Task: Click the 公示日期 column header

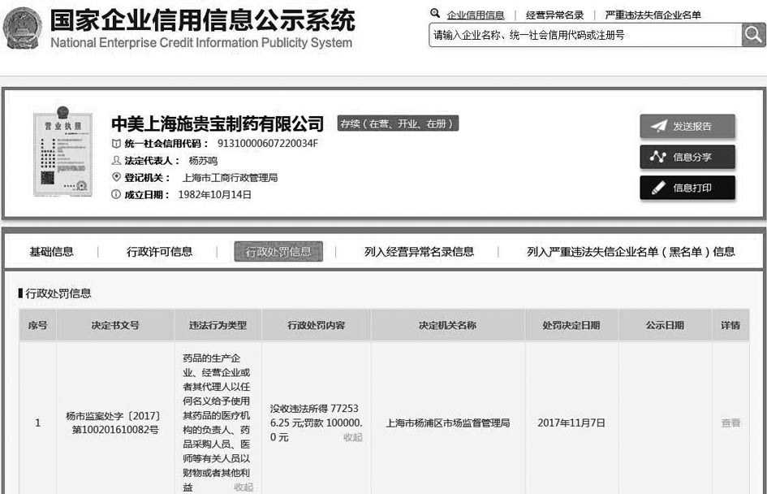Action: (664, 325)
